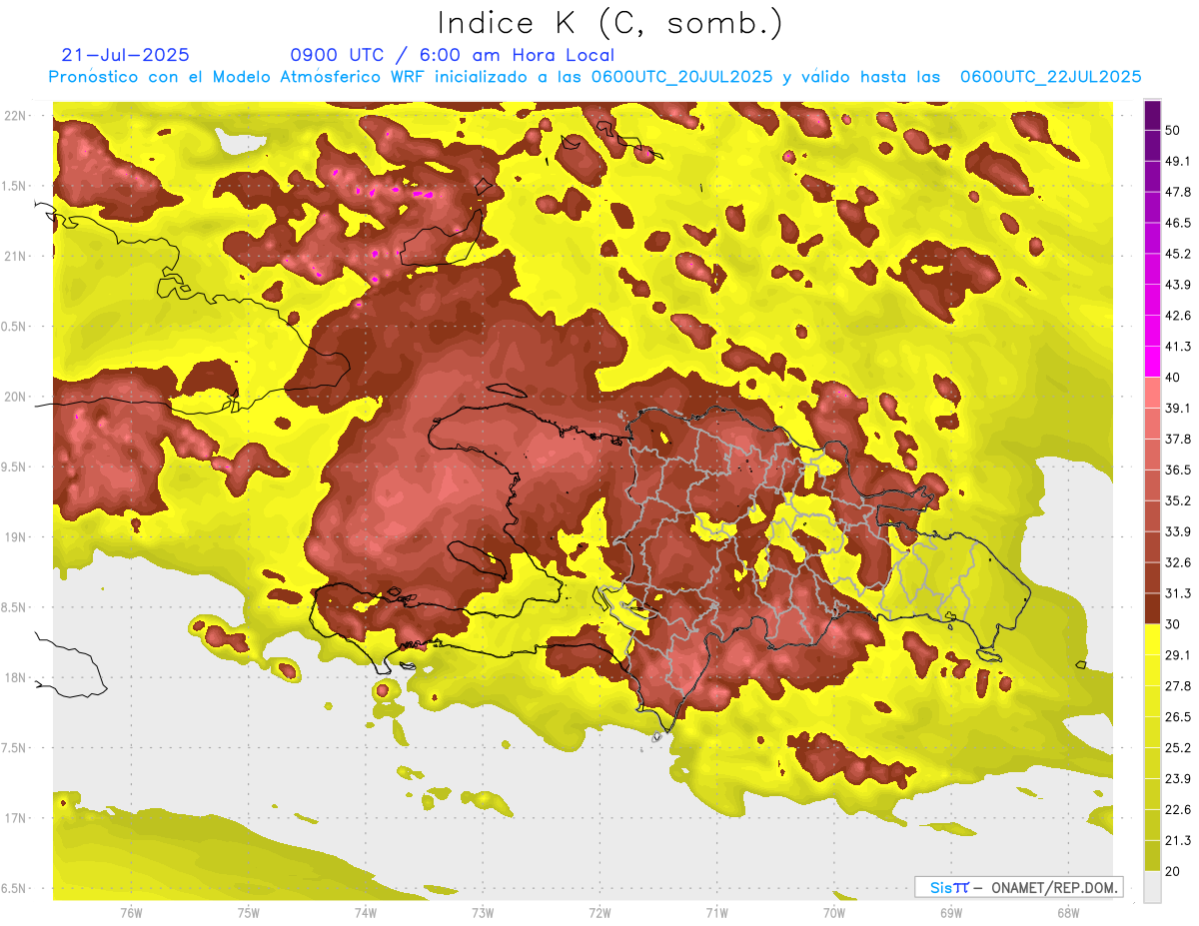Click the "Indice K (C, somb.)" title

(609, 23)
